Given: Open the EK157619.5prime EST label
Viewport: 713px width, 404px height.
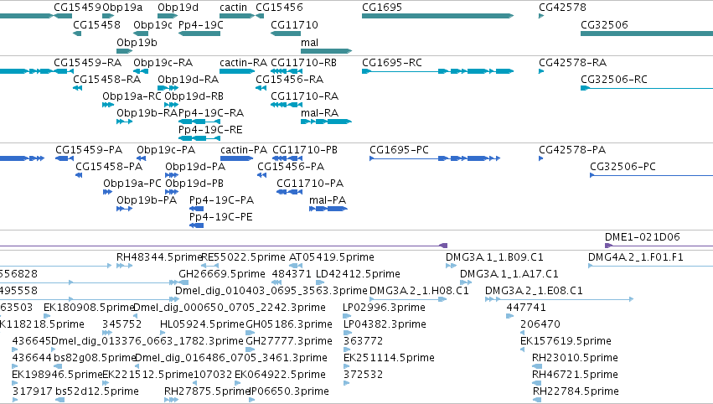Looking at the screenshot, I should click(x=566, y=341).
